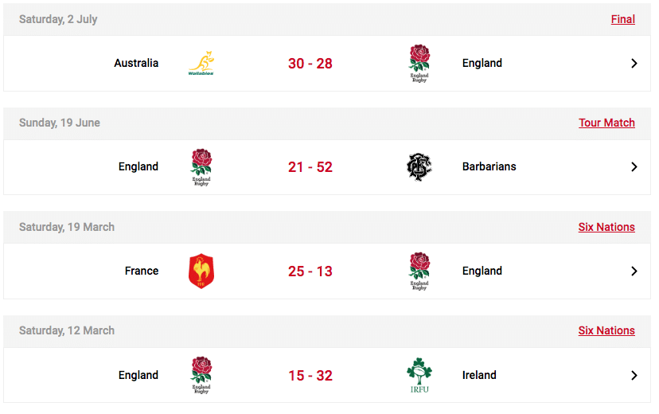
Task: Click the 30 - 28 score
Action: point(310,64)
